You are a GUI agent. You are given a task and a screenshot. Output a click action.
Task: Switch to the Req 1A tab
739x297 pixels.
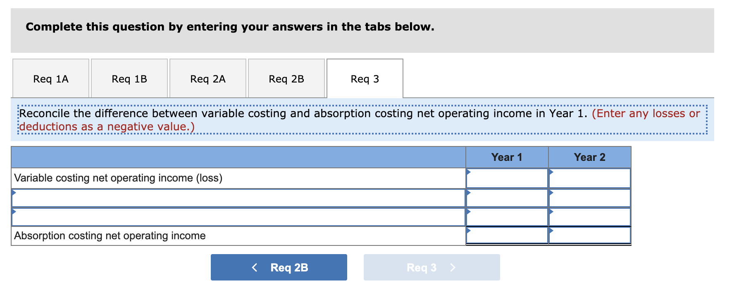point(50,78)
